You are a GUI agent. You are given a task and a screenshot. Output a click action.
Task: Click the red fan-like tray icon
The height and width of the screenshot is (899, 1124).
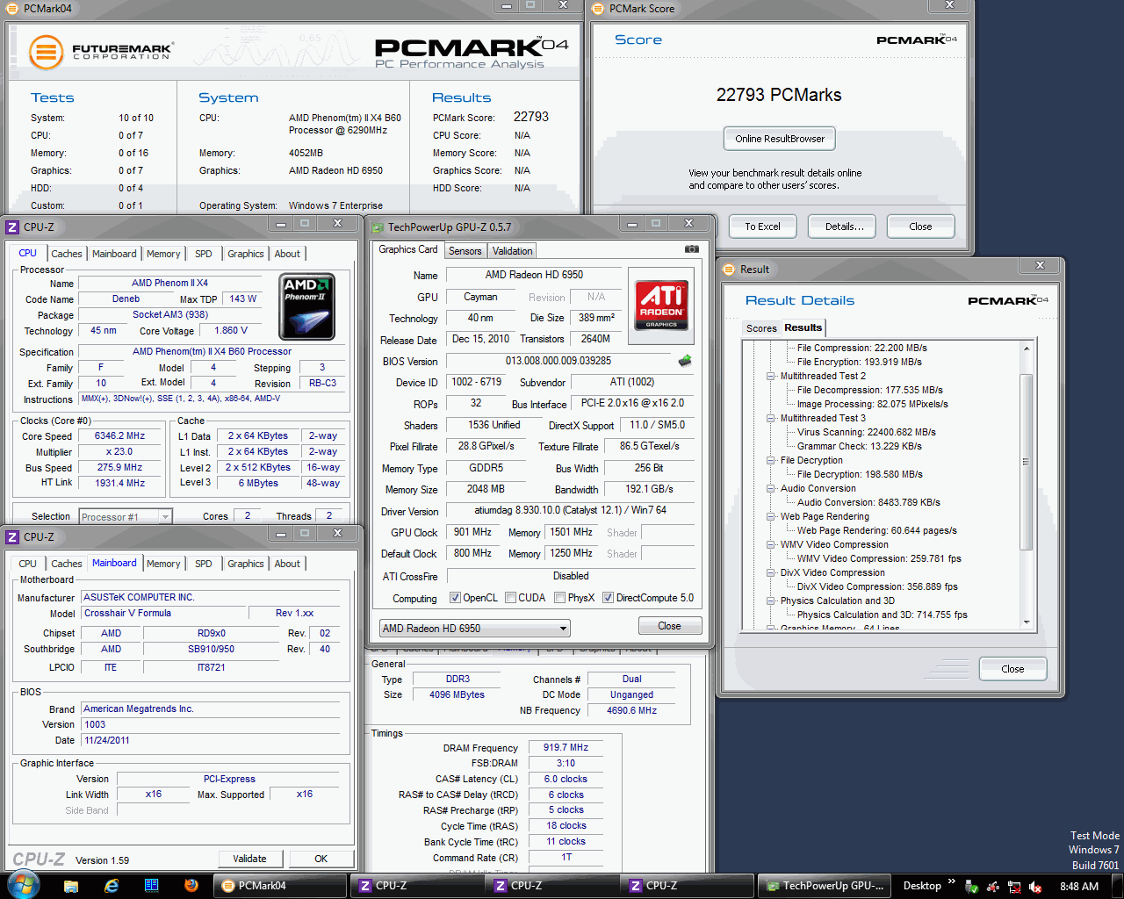[x=993, y=887]
